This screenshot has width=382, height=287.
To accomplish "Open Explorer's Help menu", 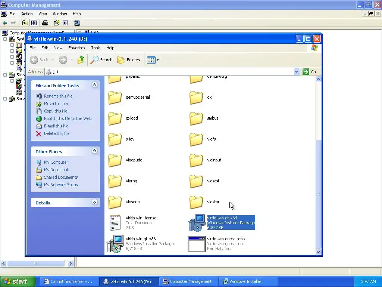I will click(110, 48).
